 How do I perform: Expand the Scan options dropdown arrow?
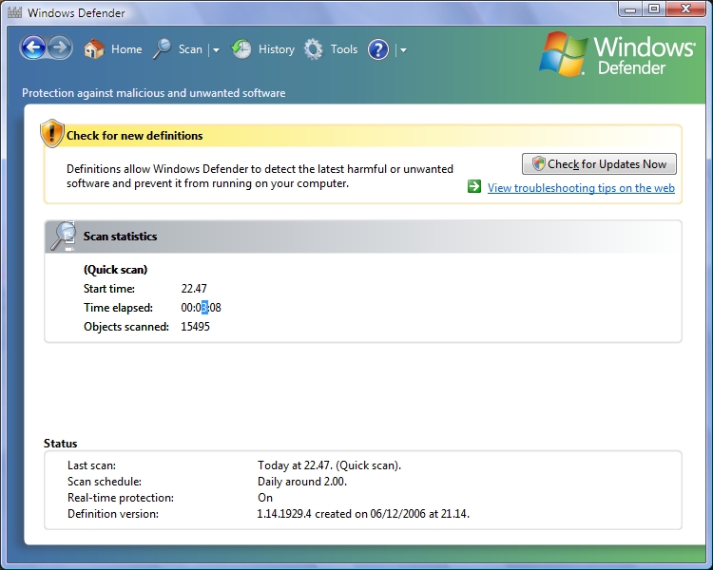tap(216, 50)
